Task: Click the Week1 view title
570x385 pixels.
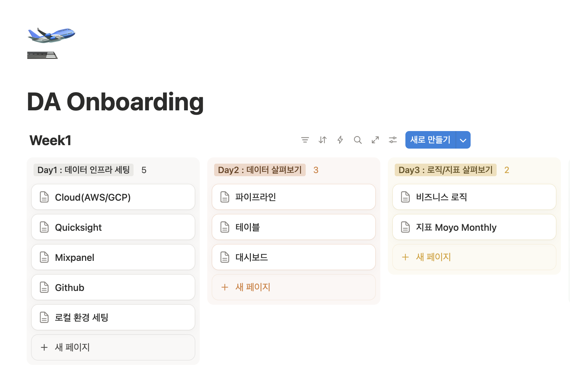Action: click(x=50, y=140)
